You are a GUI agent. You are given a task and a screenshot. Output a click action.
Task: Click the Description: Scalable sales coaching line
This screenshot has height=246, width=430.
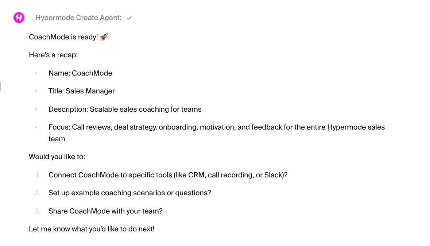(125, 109)
